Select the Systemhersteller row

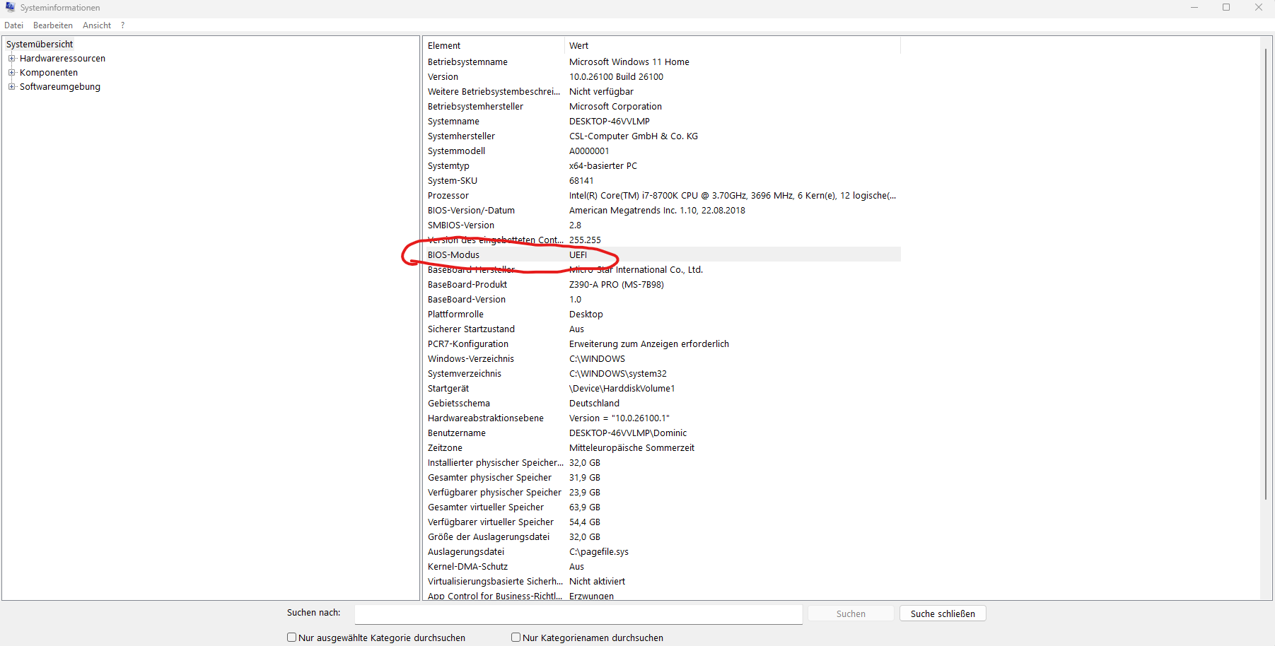point(662,136)
